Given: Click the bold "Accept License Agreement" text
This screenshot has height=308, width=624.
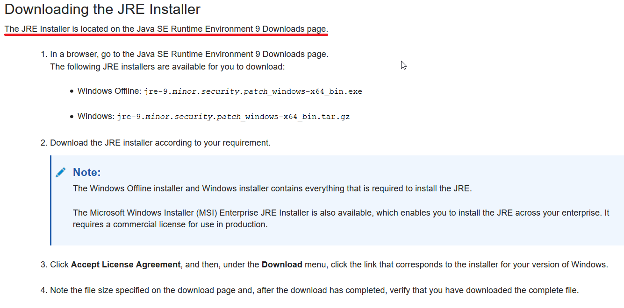Looking at the screenshot, I should point(126,265).
